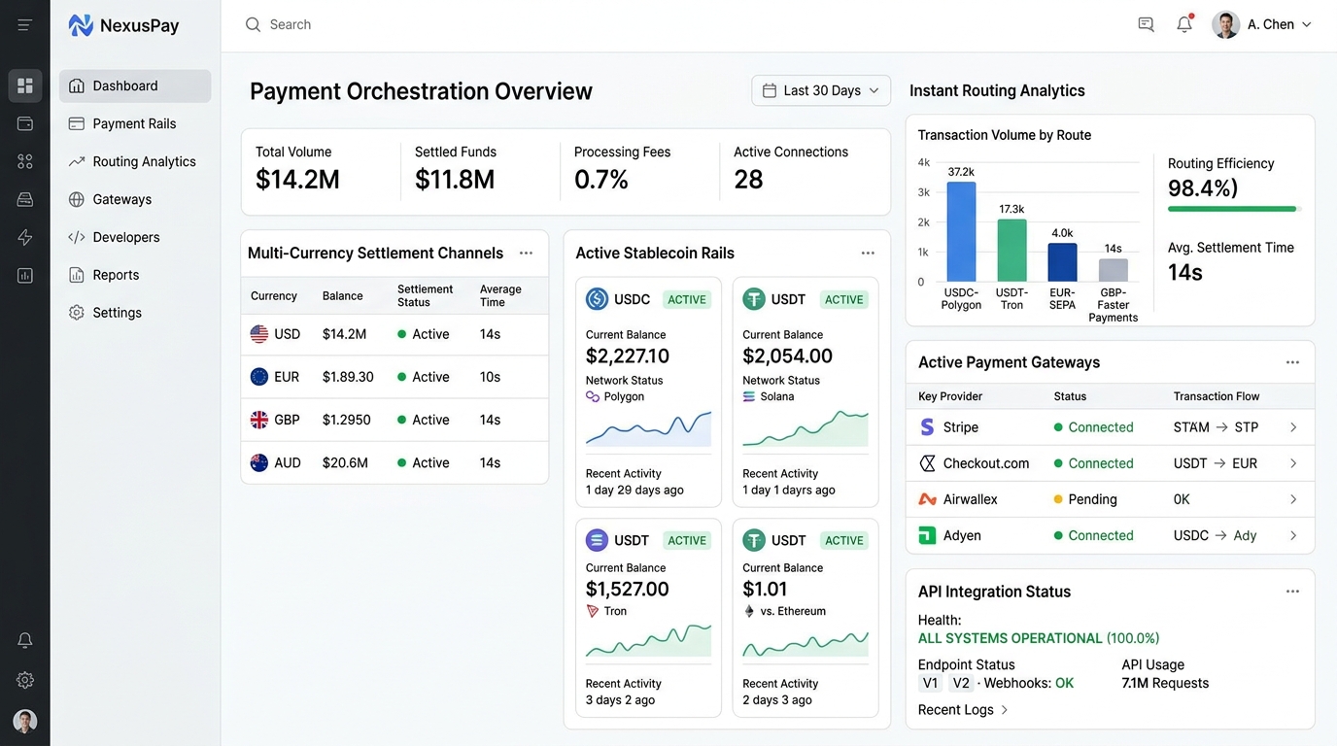Click the settings gear at the rail bottom
The image size is (1337, 746).
point(25,680)
